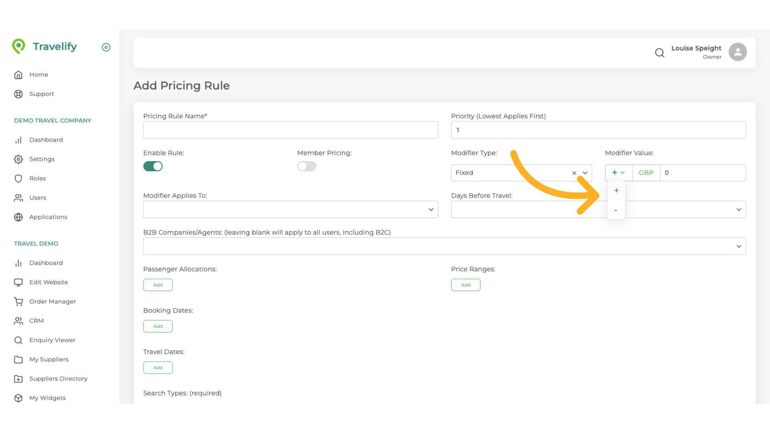The width and height of the screenshot is (770, 433).
Task: Select the minus sign in the modifier menu
Action: [616, 210]
